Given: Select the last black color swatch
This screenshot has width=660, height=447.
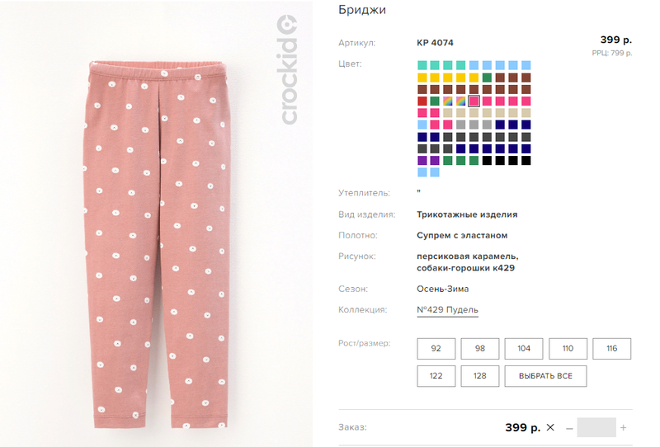Looking at the screenshot, I should click(x=526, y=160).
